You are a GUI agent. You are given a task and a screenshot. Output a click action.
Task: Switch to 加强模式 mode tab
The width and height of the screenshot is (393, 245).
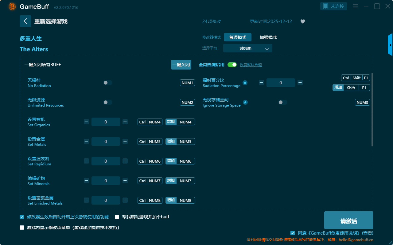[268, 37]
